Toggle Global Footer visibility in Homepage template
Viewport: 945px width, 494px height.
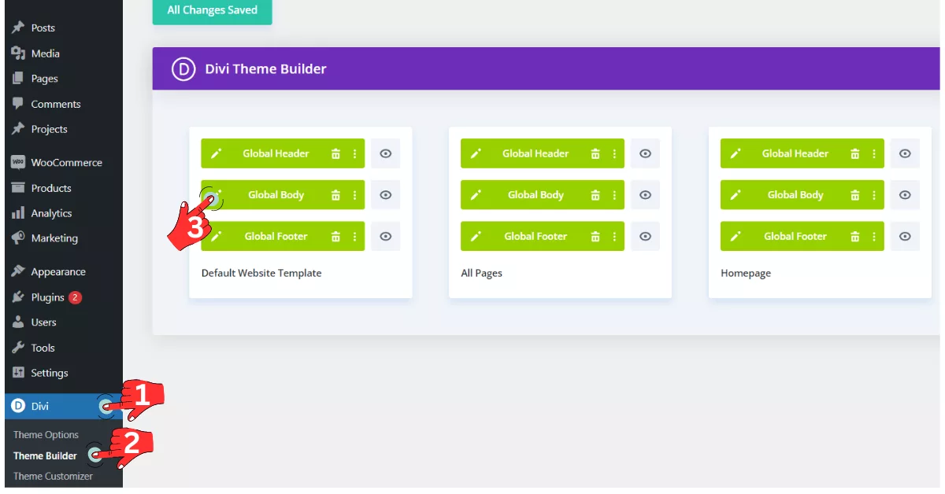pos(905,236)
